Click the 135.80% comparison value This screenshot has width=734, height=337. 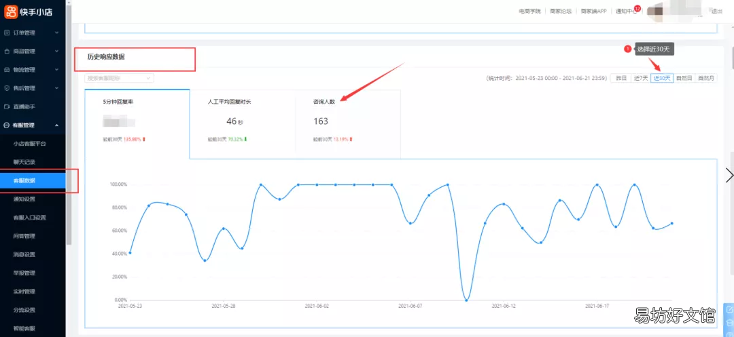[133, 139]
